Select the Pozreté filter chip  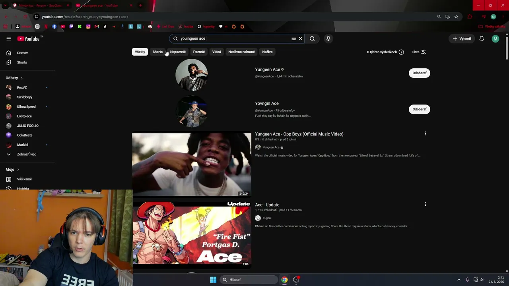coord(199,52)
